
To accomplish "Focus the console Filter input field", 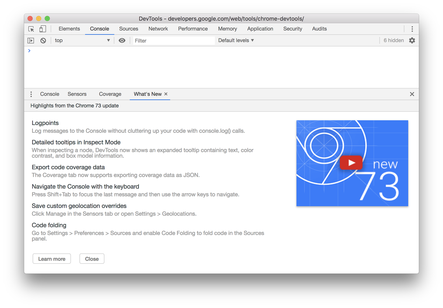I will (174, 41).
